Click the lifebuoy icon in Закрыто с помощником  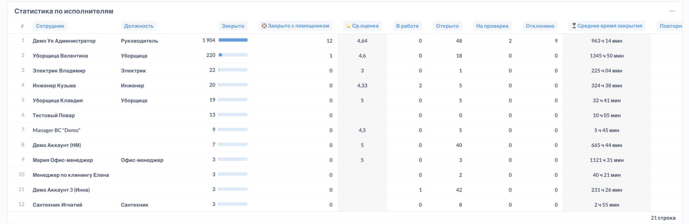coord(264,26)
